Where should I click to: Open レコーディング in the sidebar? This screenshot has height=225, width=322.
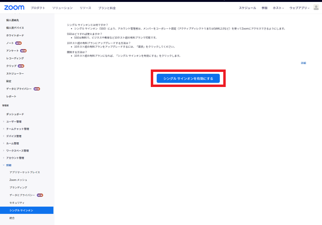click(15, 58)
